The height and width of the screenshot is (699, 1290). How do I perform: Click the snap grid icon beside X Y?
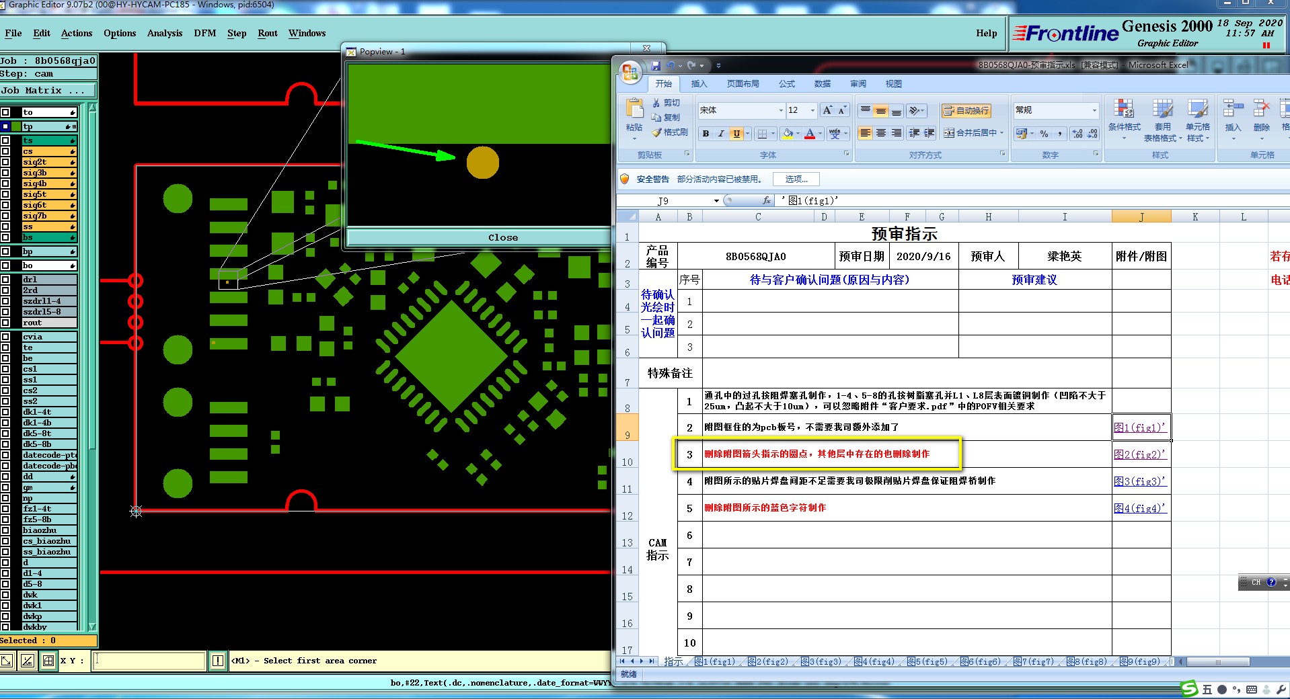48,661
